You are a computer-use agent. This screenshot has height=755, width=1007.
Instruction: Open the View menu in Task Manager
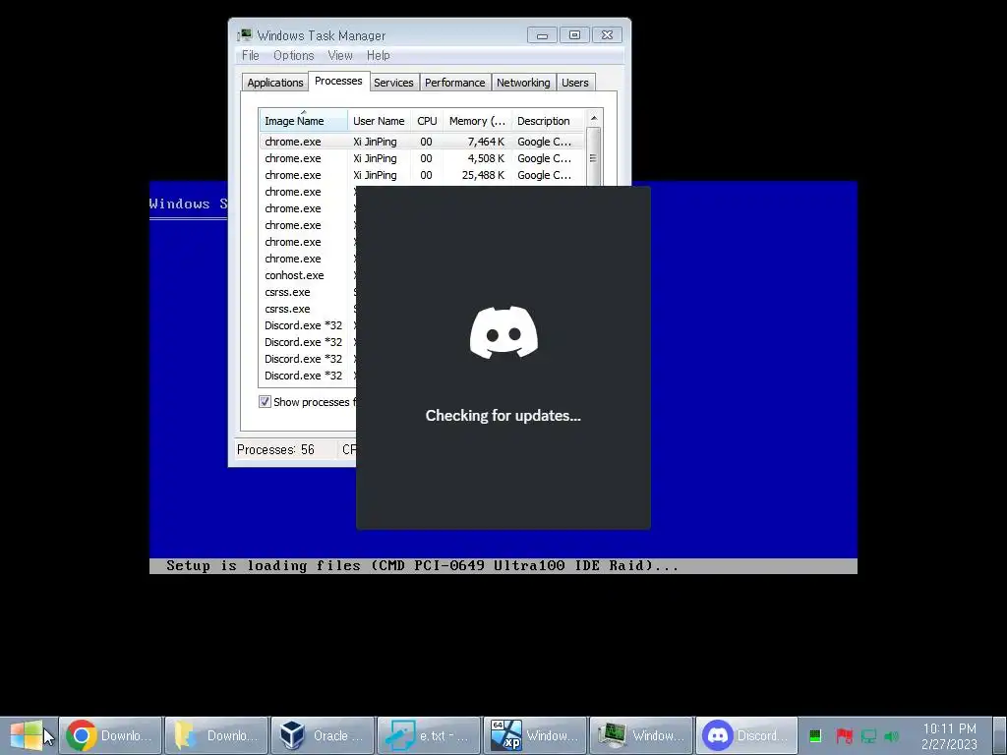340,56
